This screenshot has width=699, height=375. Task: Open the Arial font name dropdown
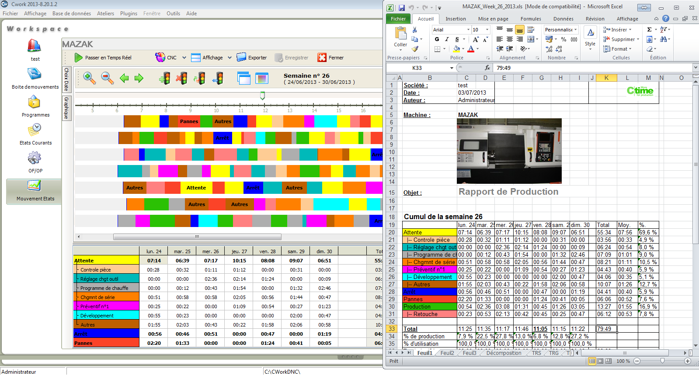468,30
